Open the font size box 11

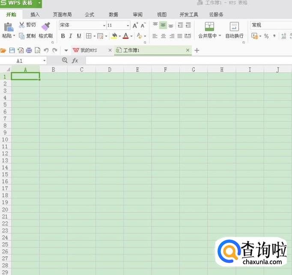[118, 25]
